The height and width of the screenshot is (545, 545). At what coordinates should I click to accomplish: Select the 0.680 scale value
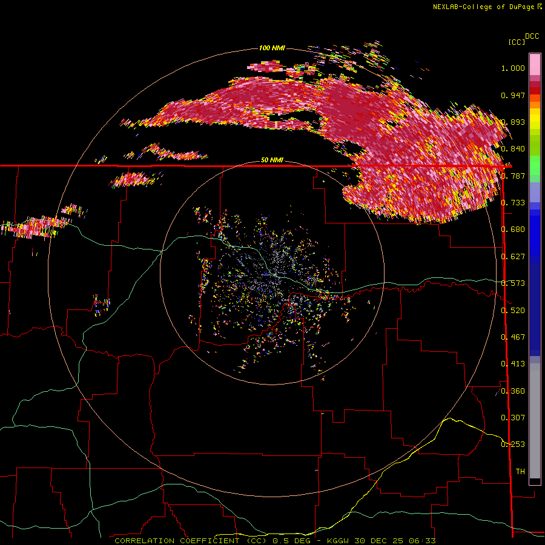(x=513, y=230)
